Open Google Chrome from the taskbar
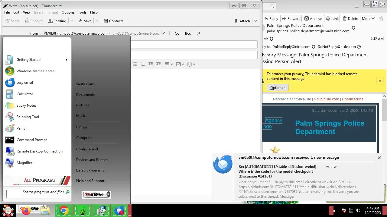This screenshot has height=217, width=387. pyautogui.click(x=64, y=211)
